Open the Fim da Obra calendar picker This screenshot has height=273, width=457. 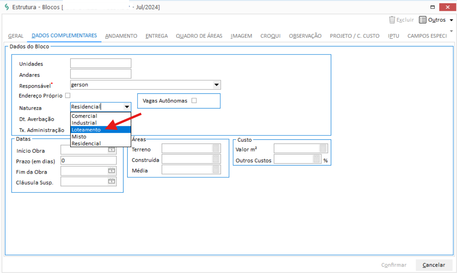[x=111, y=171]
